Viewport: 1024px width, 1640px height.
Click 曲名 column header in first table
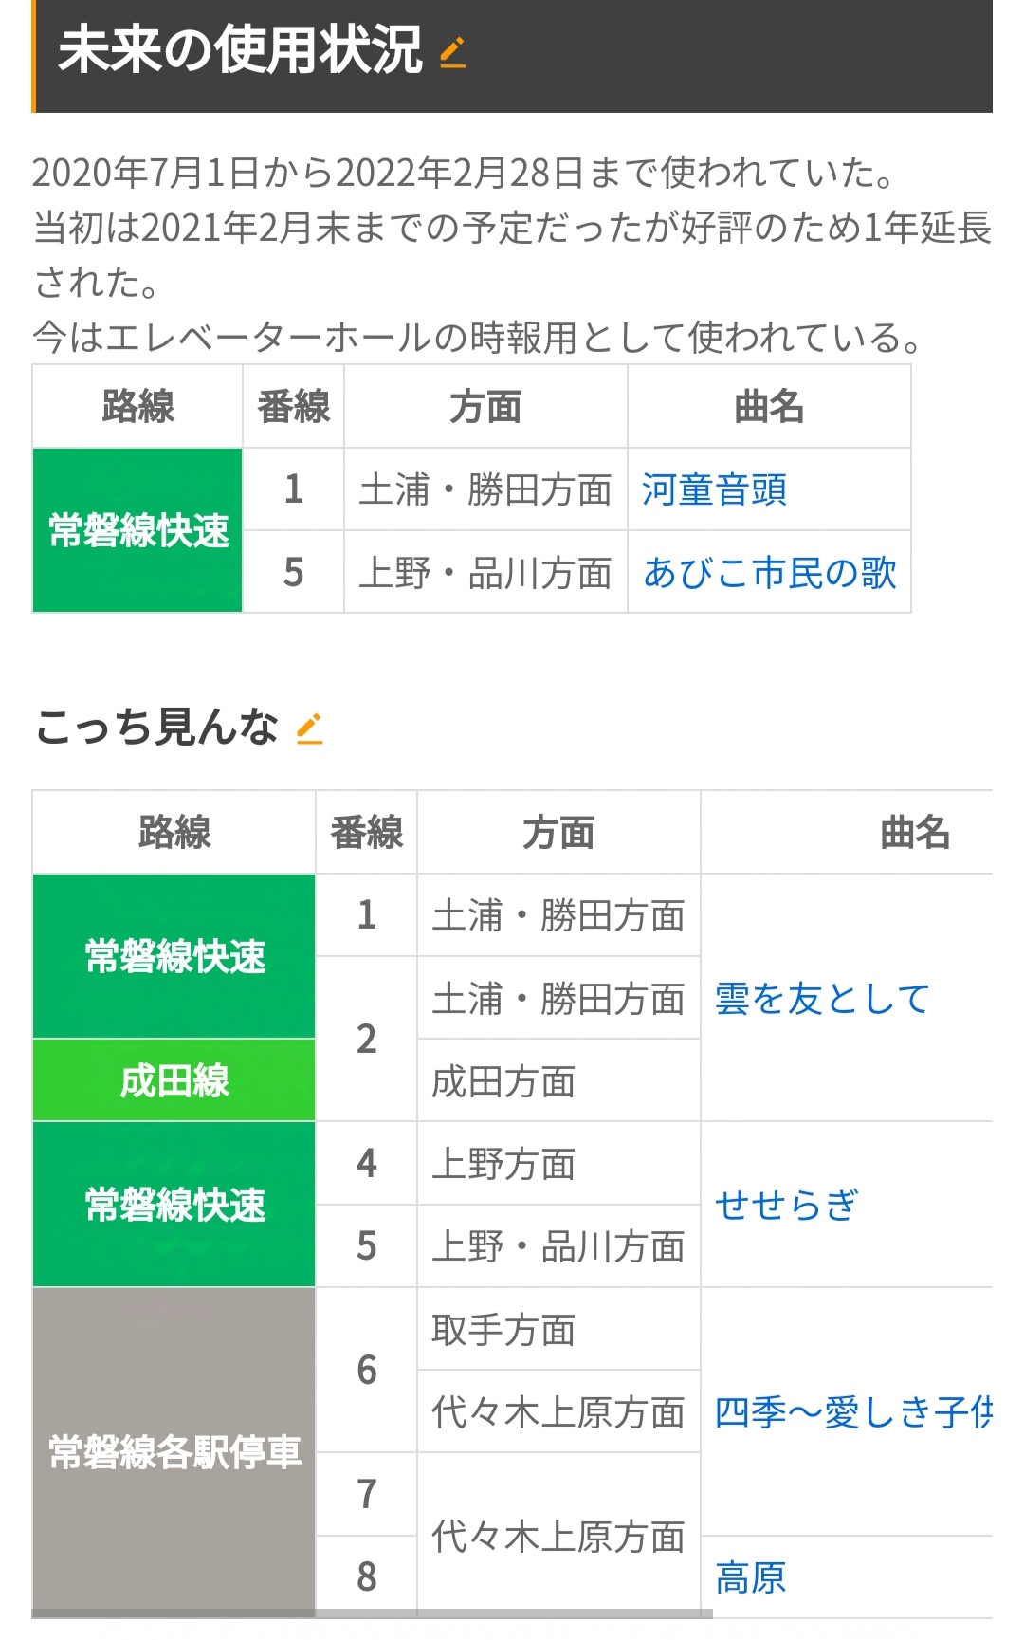(x=769, y=407)
